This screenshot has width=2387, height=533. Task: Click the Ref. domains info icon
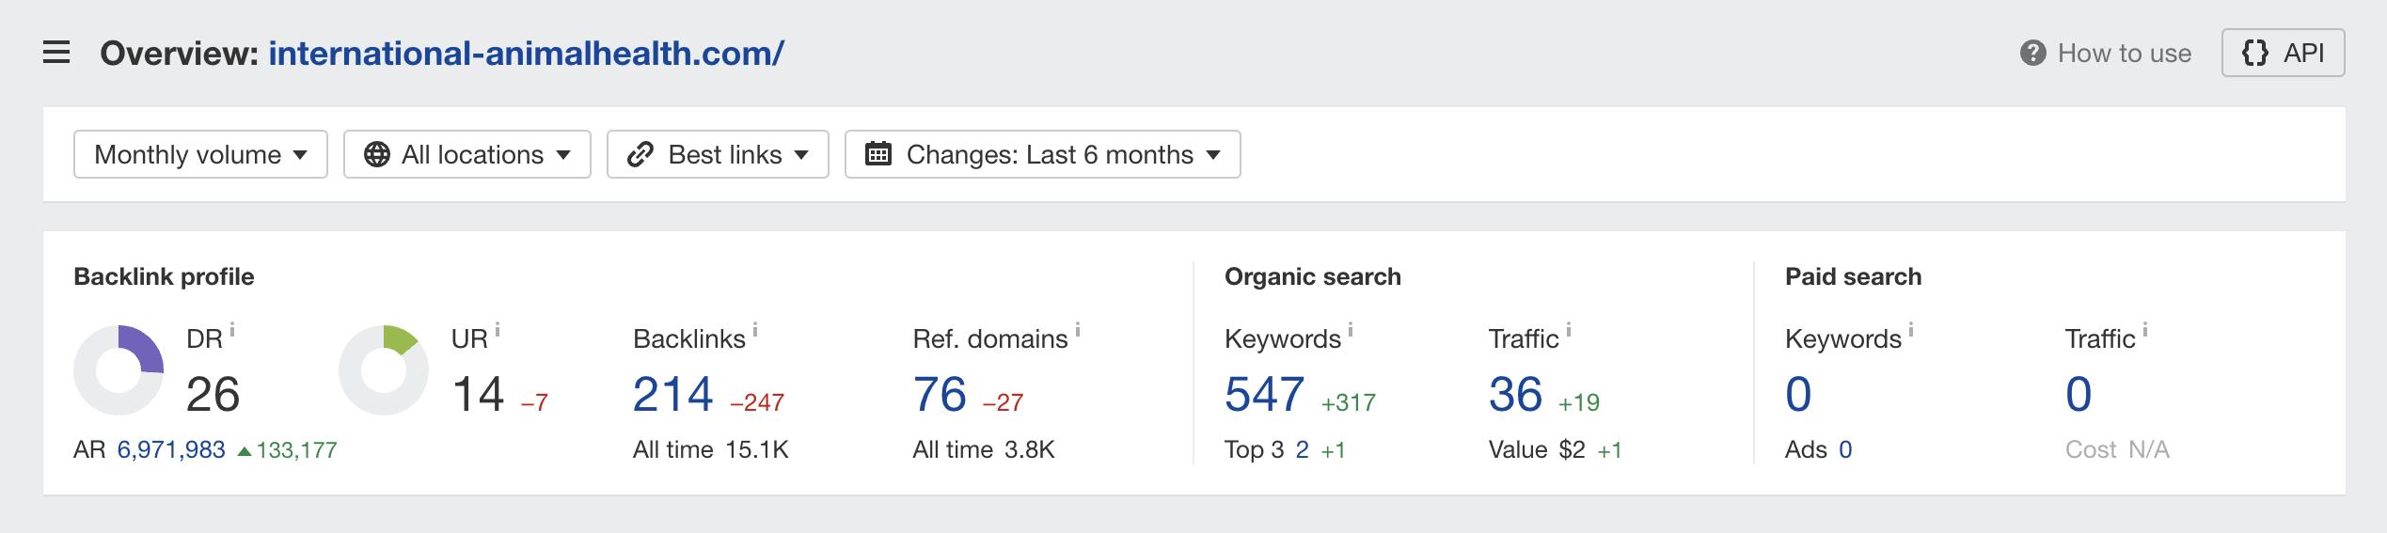pos(1078,330)
